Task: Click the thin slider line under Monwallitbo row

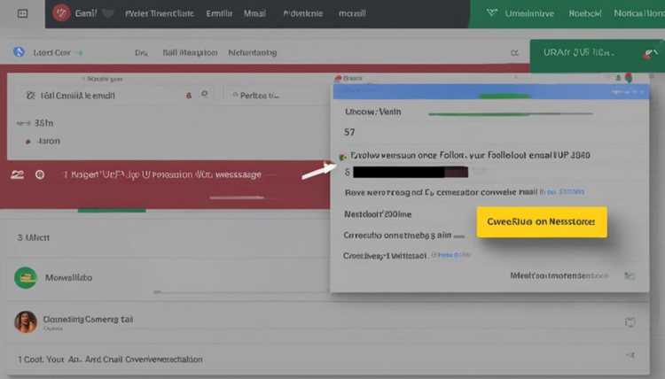Action: point(242,291)
